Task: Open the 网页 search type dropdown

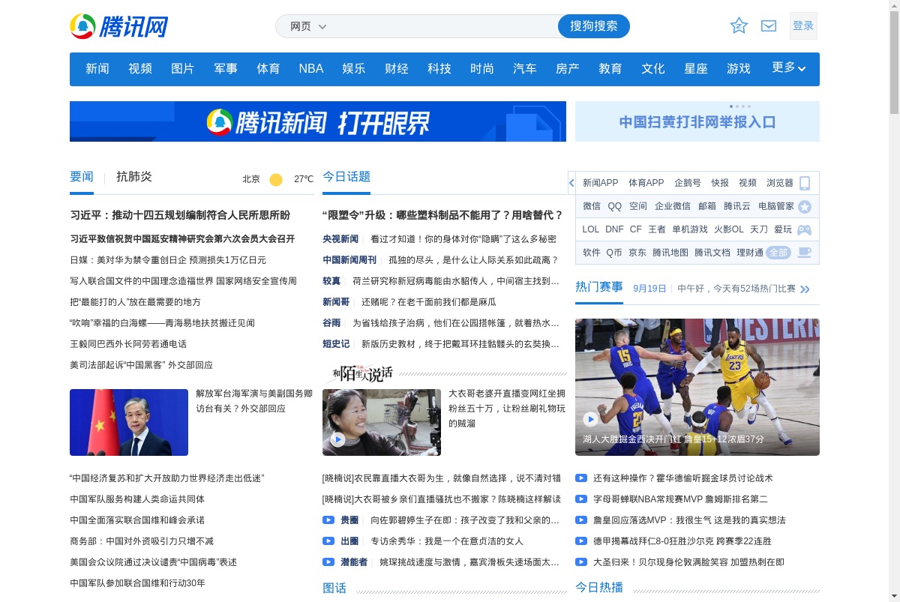Action: 308,26
